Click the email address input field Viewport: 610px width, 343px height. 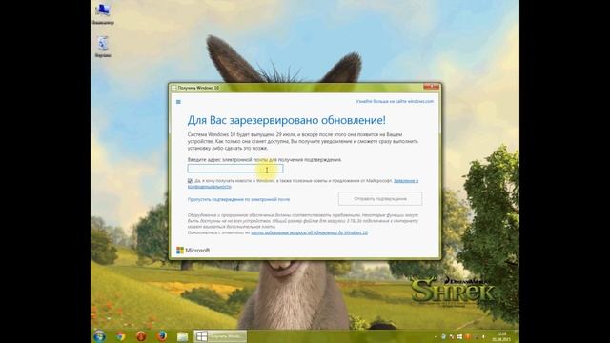(x=235, y=169)
